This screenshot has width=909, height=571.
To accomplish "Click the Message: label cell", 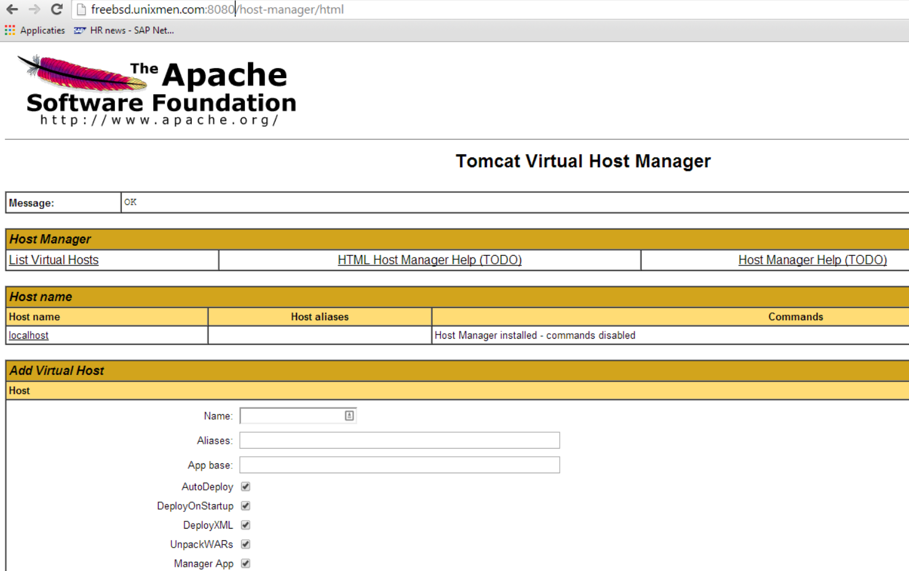I will 63,203.
